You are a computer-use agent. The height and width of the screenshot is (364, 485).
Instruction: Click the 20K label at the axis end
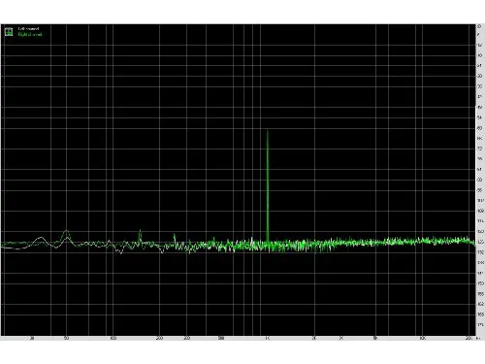469,339
